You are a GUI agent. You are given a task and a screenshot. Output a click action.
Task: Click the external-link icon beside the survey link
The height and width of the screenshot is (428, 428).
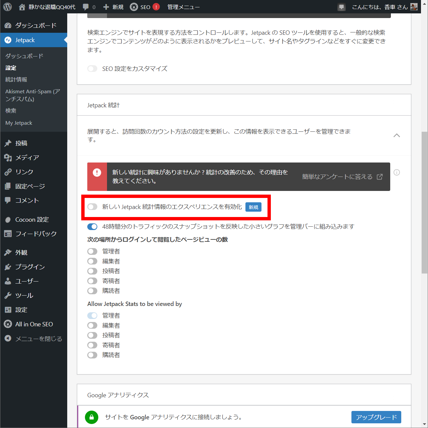tap(380, 177)
